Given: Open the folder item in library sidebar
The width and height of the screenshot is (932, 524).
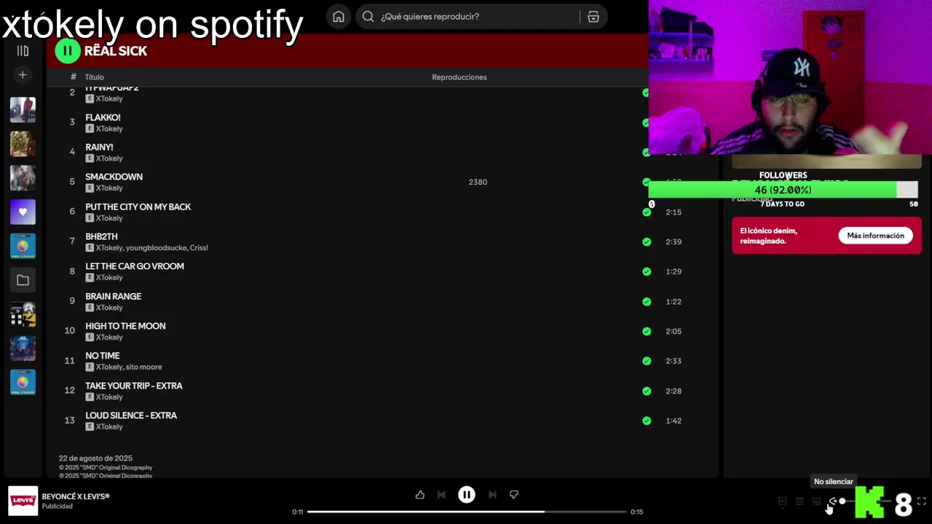Looking at the screenshot, I should coord(23,280).
